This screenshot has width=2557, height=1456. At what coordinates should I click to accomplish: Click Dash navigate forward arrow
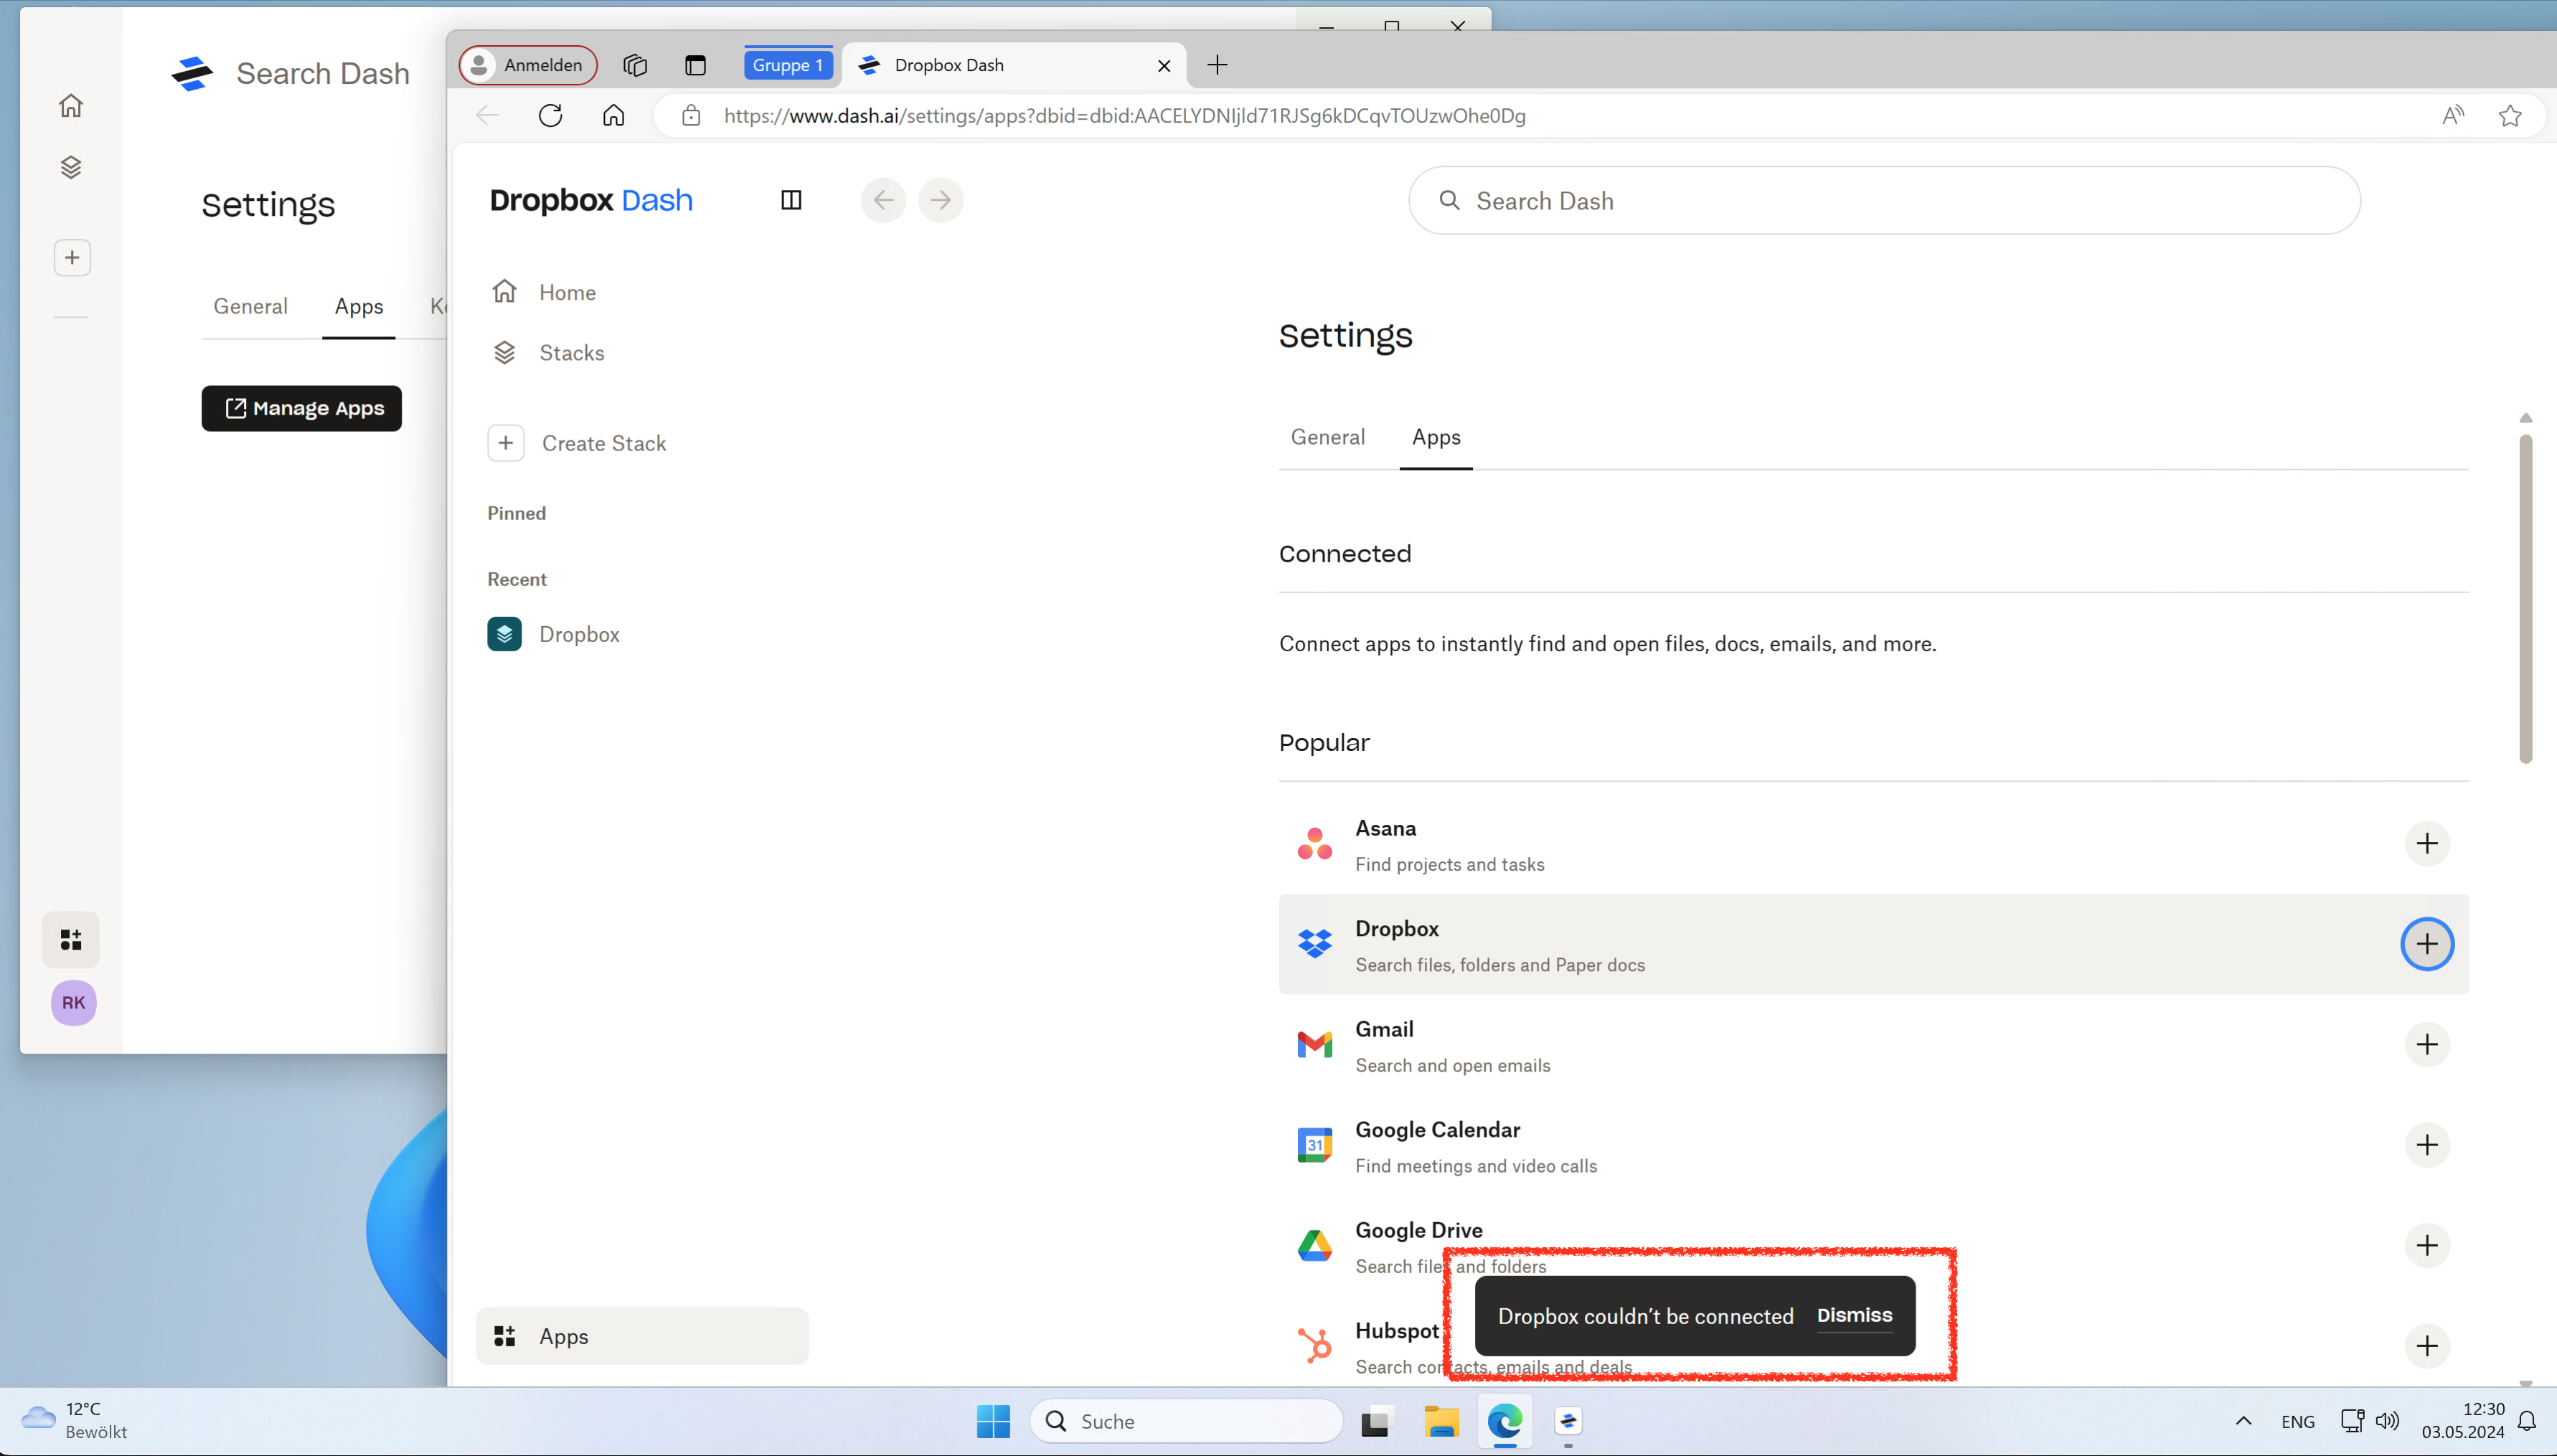click(941, 200)
